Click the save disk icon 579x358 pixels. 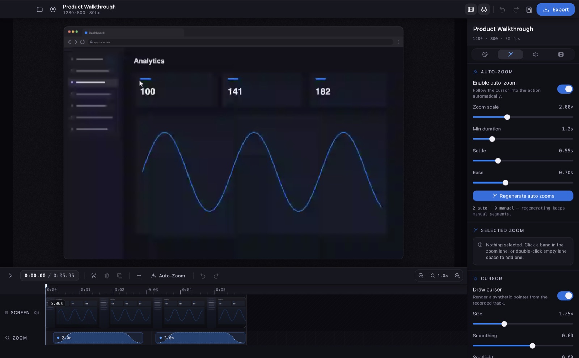coord(529,9)
